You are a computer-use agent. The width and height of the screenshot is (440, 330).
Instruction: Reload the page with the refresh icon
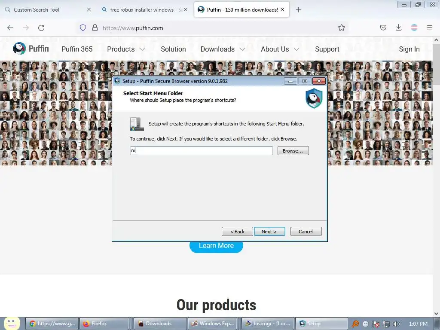click(x=41, y=28)
